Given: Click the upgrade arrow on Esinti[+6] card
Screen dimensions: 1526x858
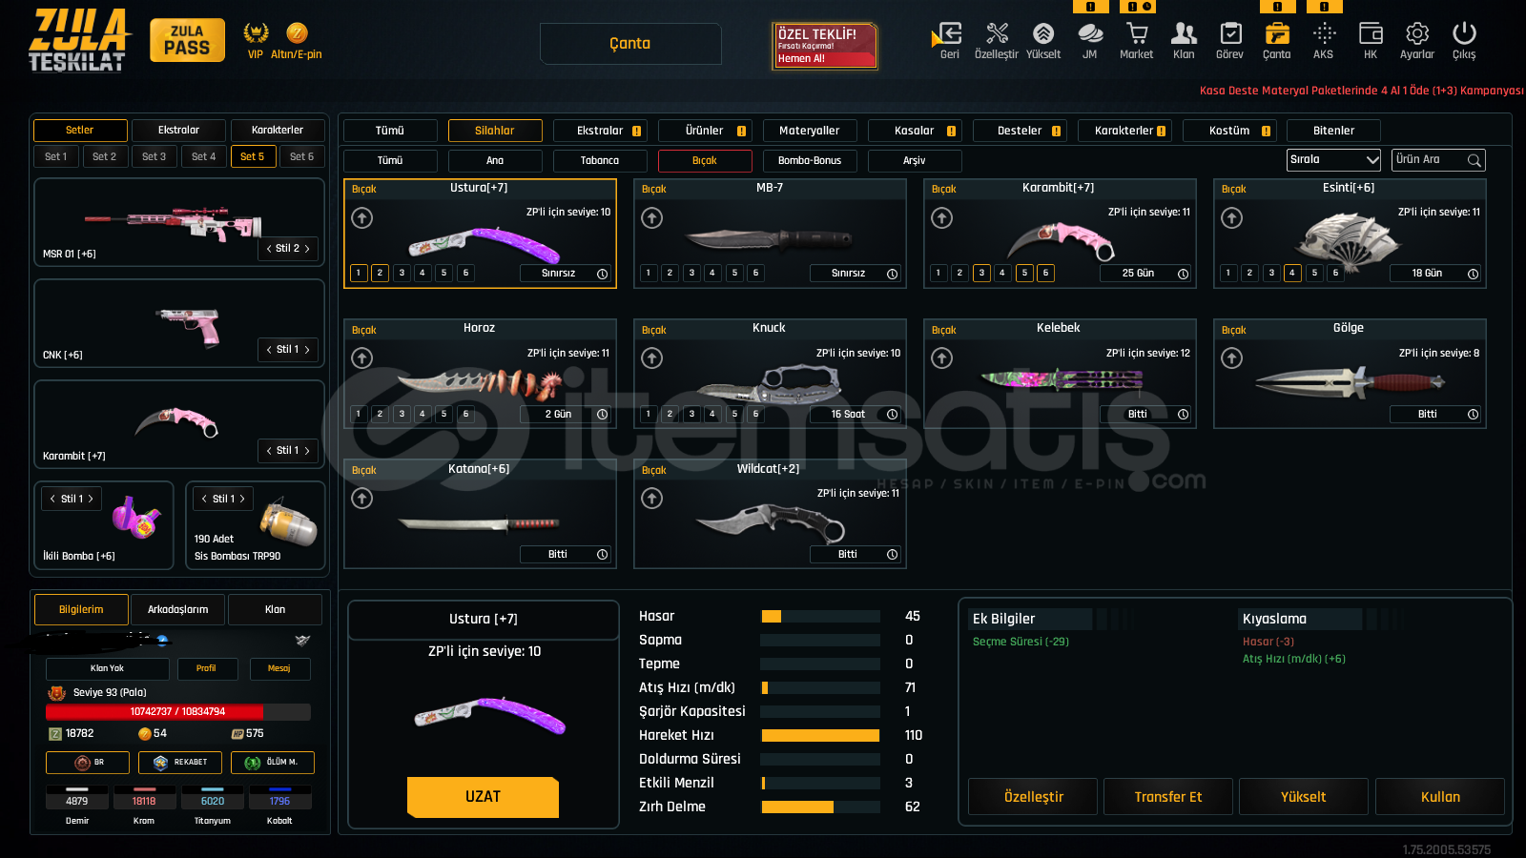Looking at the screenshot, I should (1232, 218).
